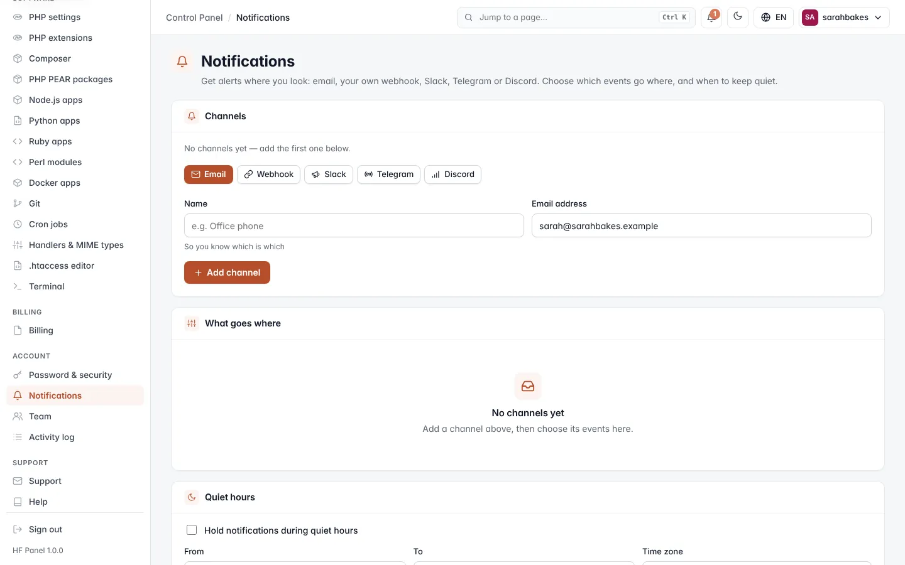This screenshot has width=905, height=565.
Task: Toggle dark mode moon icon
Action: pyautogui.click(x=738, y=17)
